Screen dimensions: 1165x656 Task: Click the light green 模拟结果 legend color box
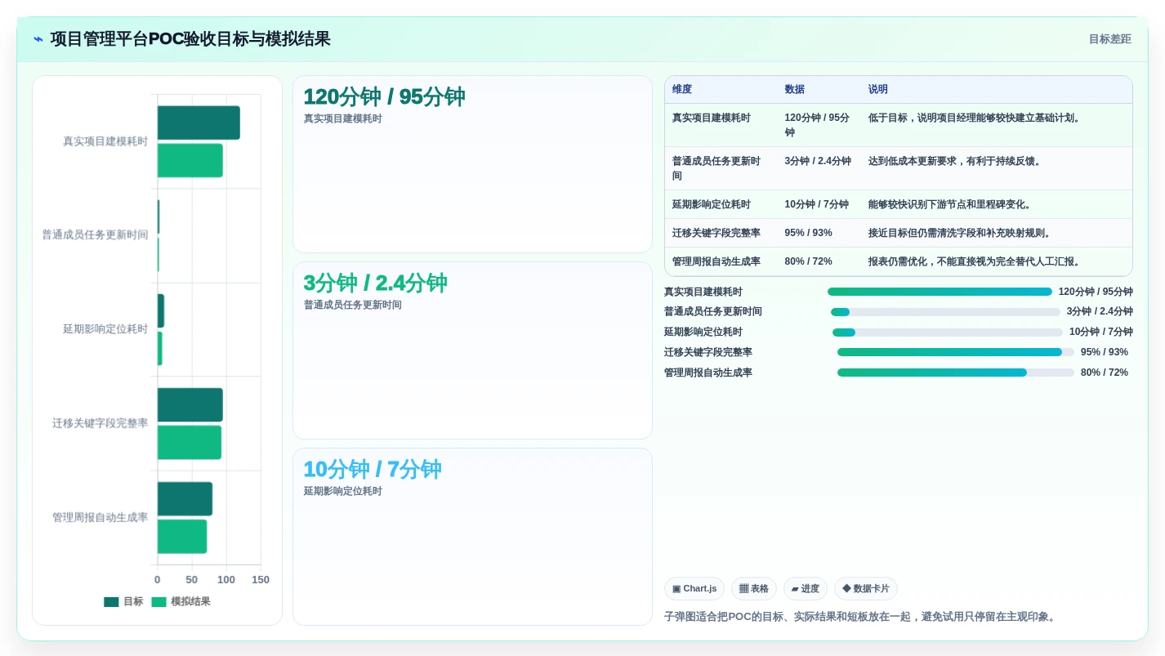tap(159, 602)
